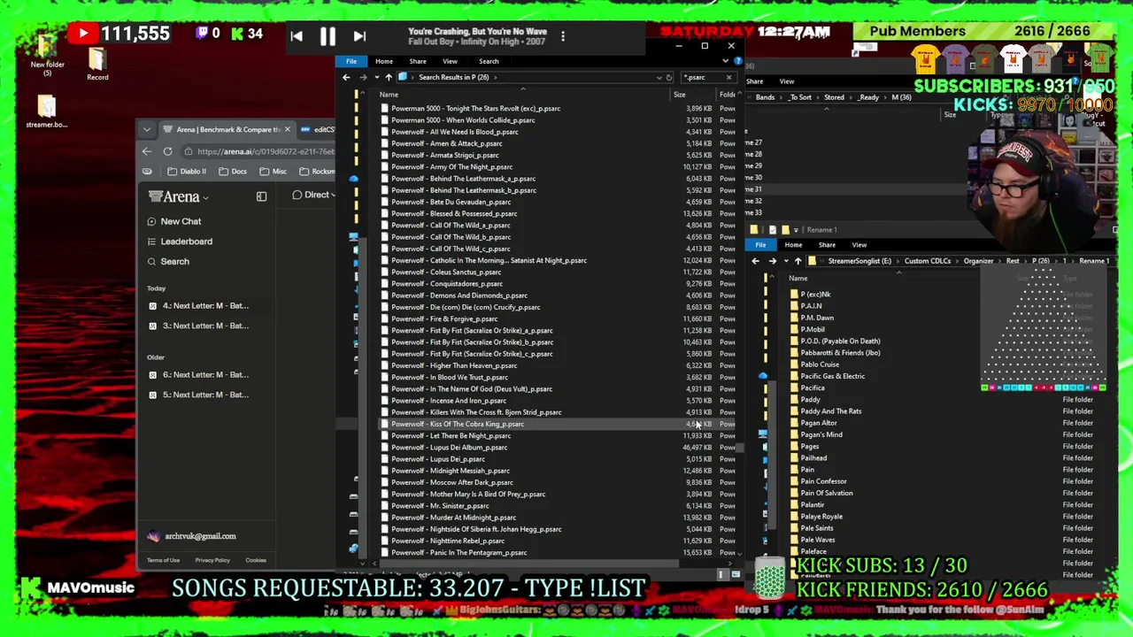Open Misc bookmarks folder
The image size is (1133, 637).
[x=274, y=172]
